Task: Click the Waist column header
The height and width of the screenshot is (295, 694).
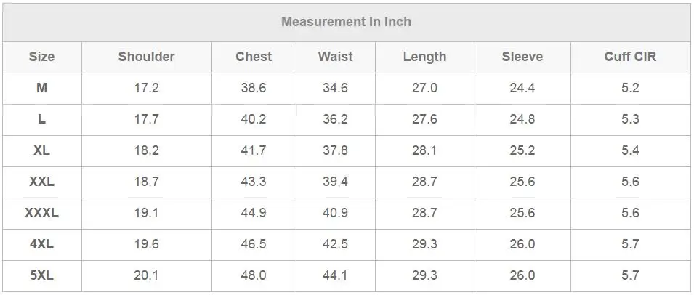Action: pos(336,57)
